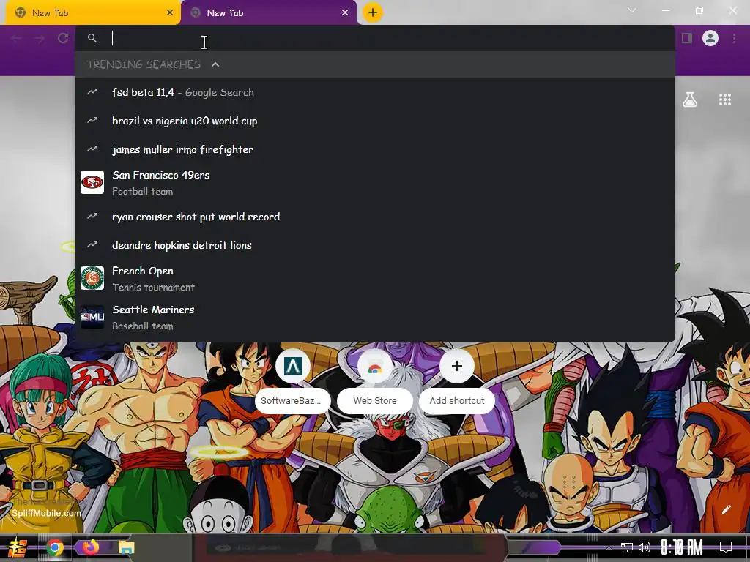Open the notification center icon
The image size is (750, 562).
(x=726, y=547)
